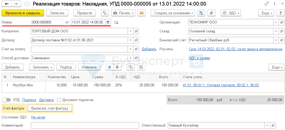The width and height of the screenshot is (285, 130).
Task: Click the envelope email icon
Action: tap(142, 13)
